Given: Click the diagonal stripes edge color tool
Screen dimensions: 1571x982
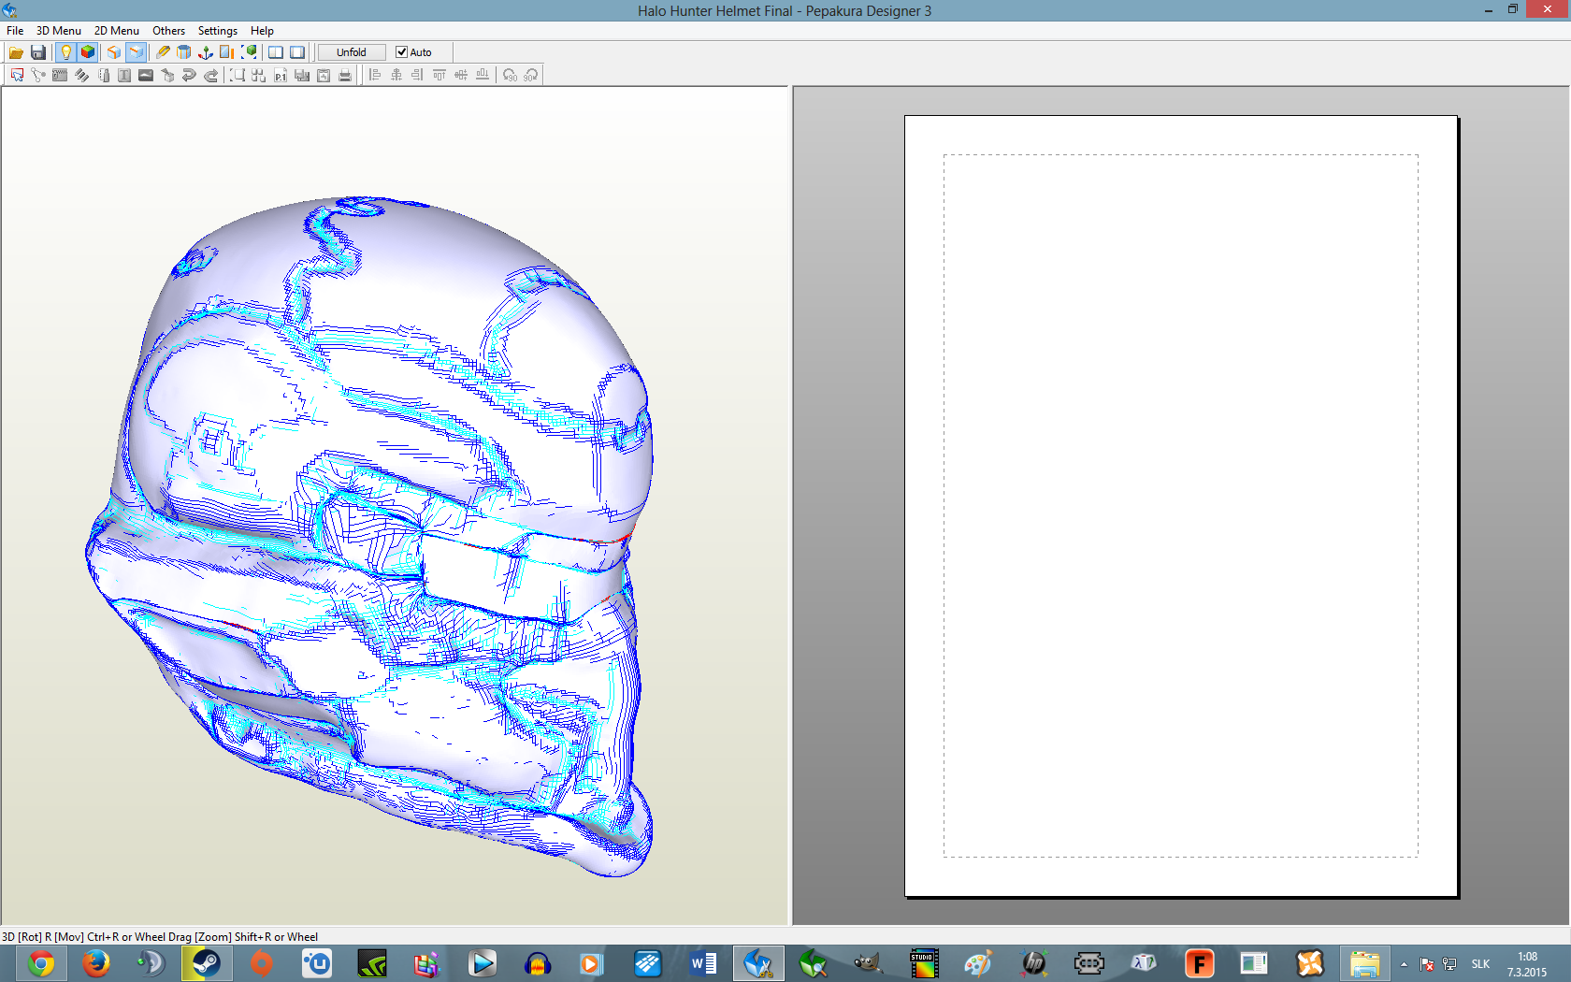Looking at the screenshot, I should (81, 76).
